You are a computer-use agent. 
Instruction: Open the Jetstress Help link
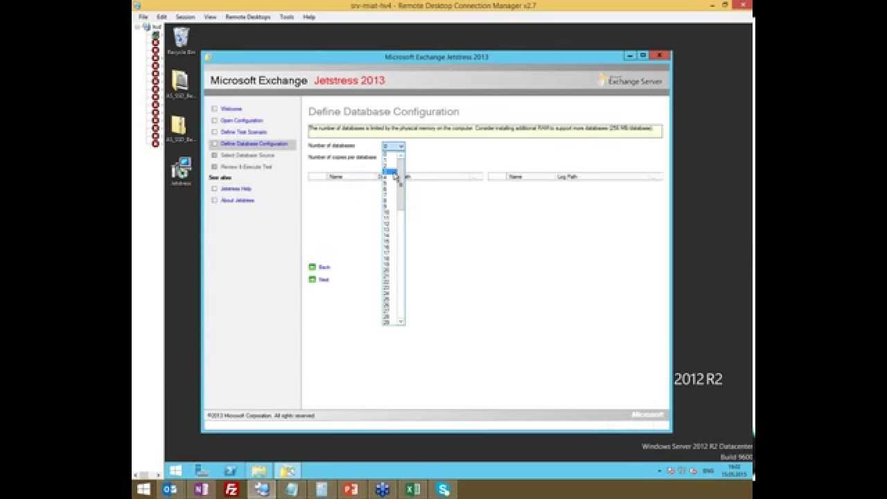point(236,189)
